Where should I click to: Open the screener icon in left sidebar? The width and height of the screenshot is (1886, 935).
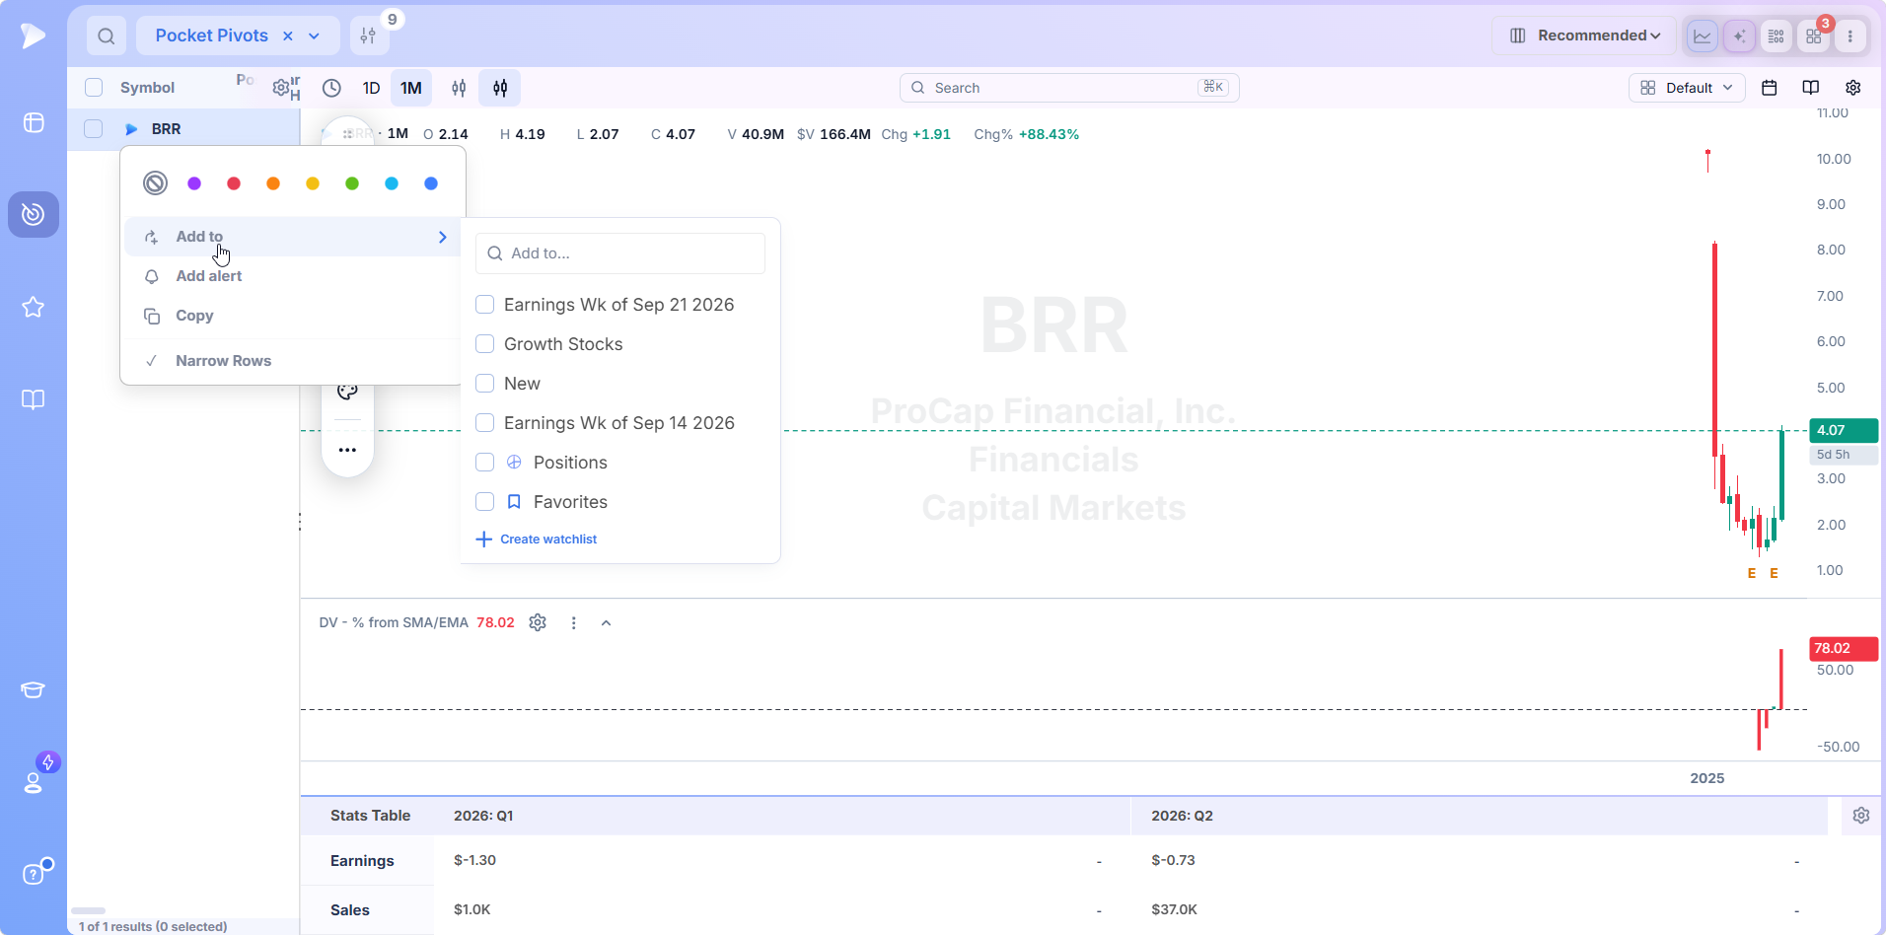click(x=34, y=122)
